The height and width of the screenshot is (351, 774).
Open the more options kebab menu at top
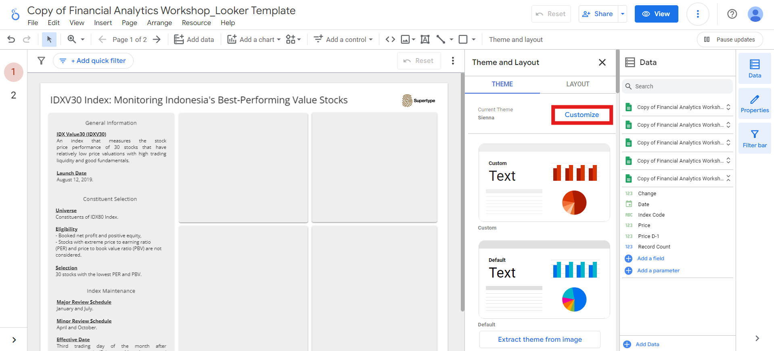(x=698, y=14)
